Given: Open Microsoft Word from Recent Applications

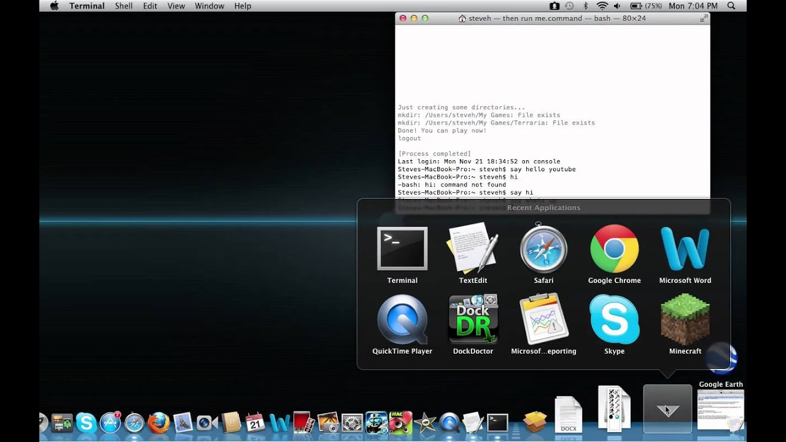Looking at the screenshot, I should click(x=685, y=249).
